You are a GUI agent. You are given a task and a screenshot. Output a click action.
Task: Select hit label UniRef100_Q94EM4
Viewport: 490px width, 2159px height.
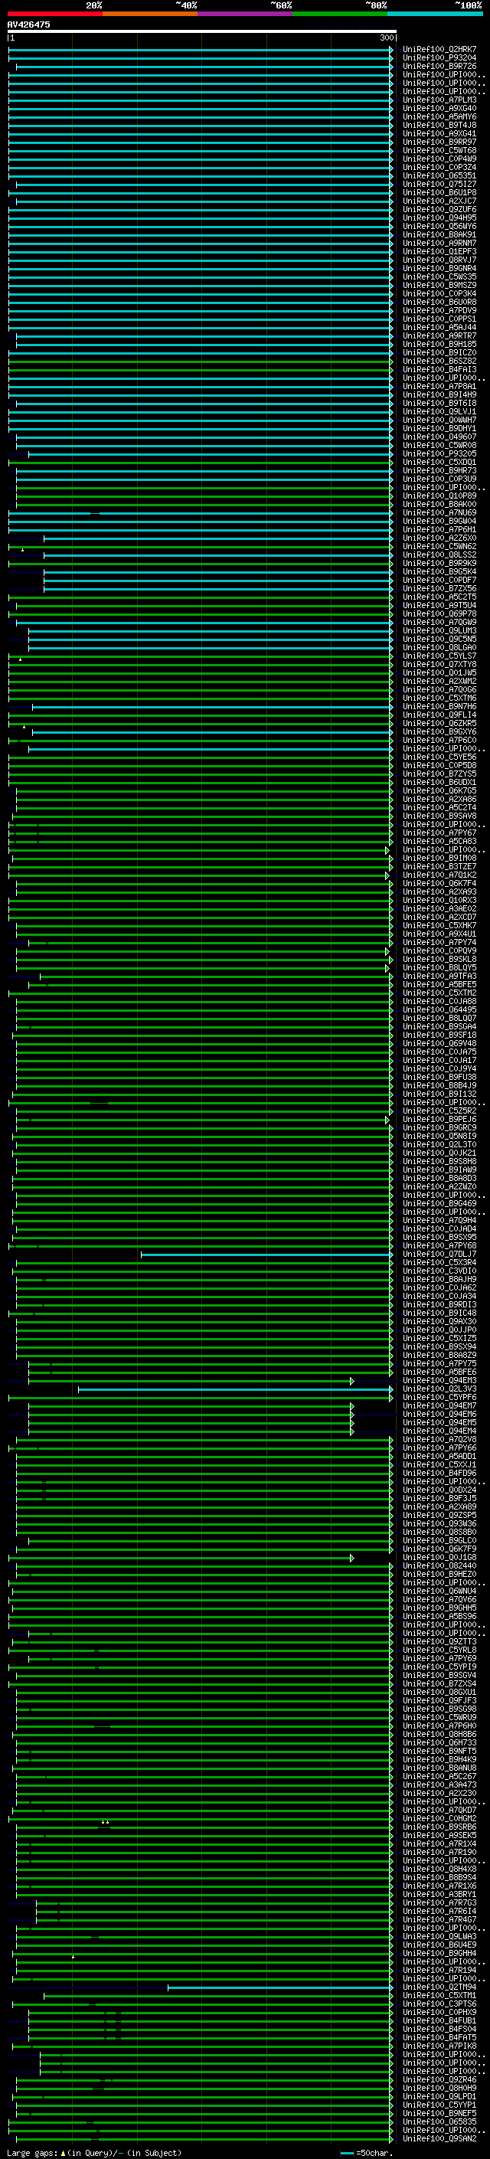click(x=439, y=1431)
